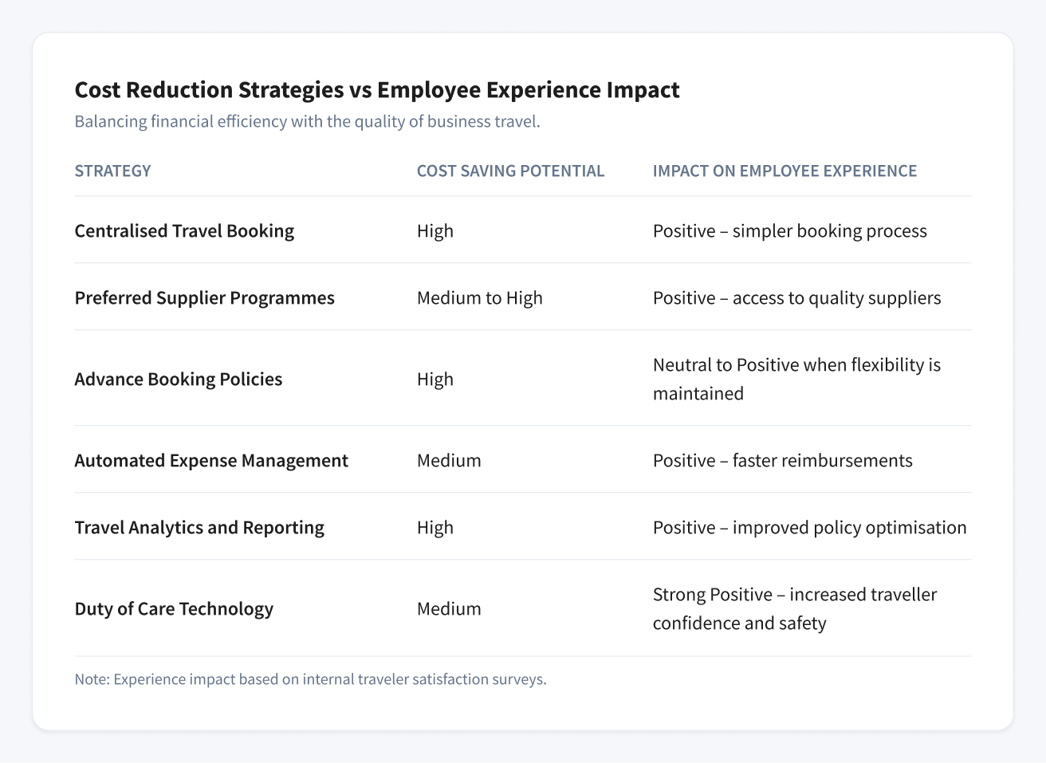Click the 'COST SAVING POTENTIAL' column header
This screenshot has height=763, width=1046.
pyautogui.click(x=510, y=171)
